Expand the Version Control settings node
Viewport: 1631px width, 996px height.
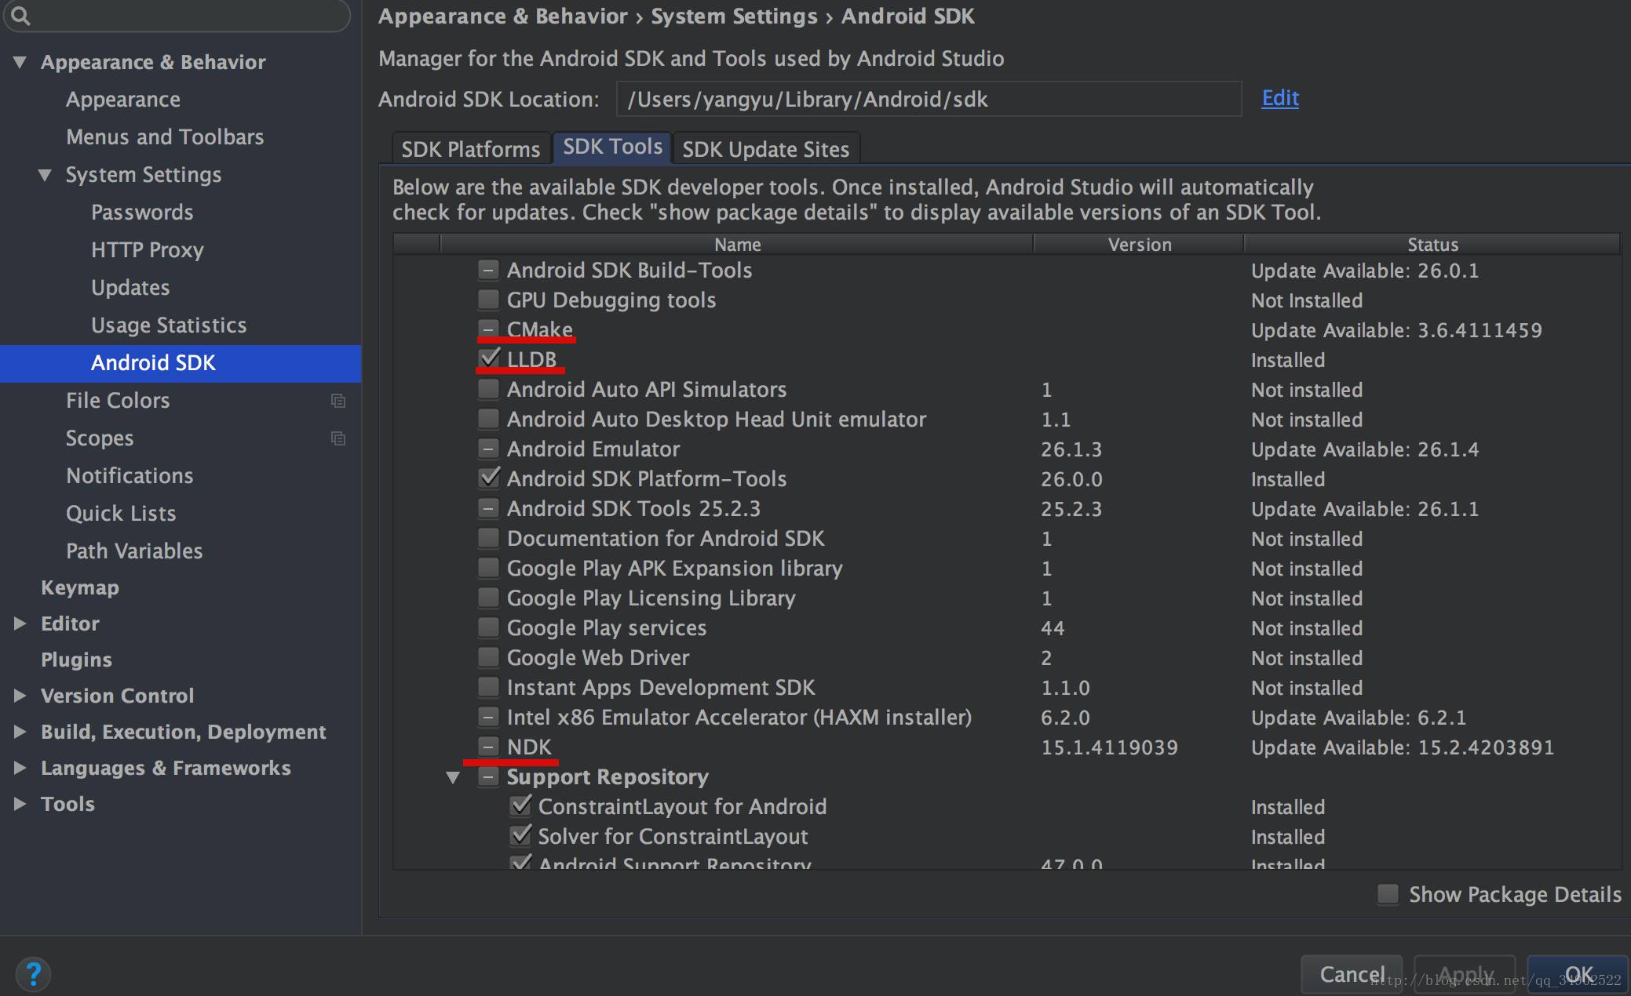(x=20, y=696)
